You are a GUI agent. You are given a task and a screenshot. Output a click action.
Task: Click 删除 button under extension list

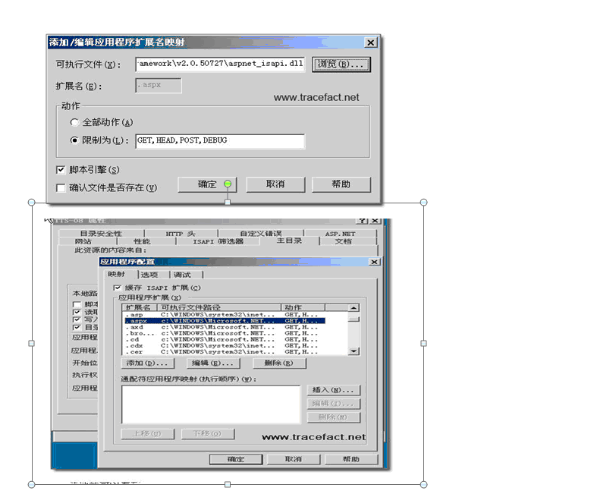click(x=279, y=363)
